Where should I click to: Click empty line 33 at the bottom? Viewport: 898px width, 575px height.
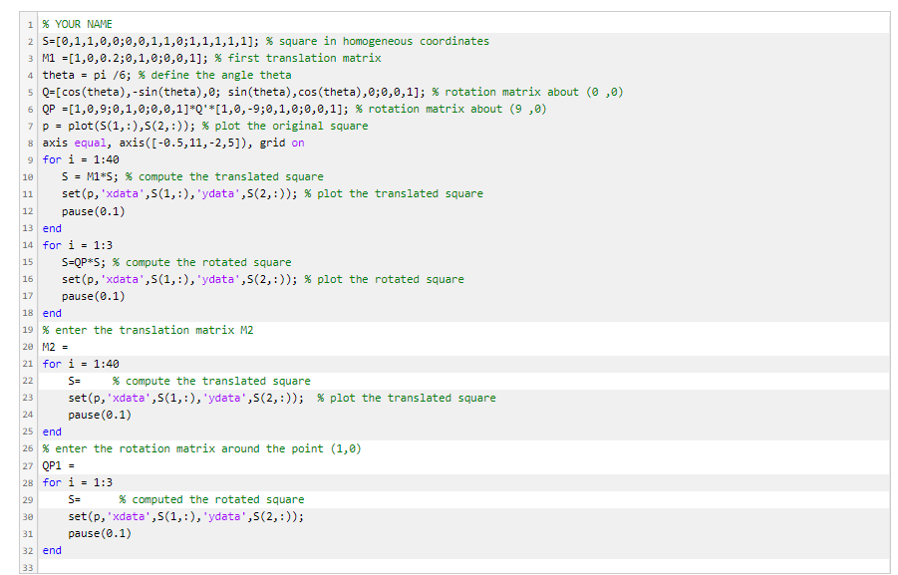point(60,566)
